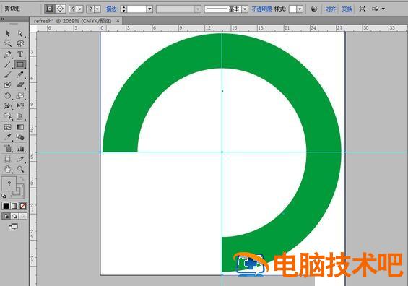The image size is (408, 286).
Task: Toggle Edit Contents mode
Action: tap(61, 9)
